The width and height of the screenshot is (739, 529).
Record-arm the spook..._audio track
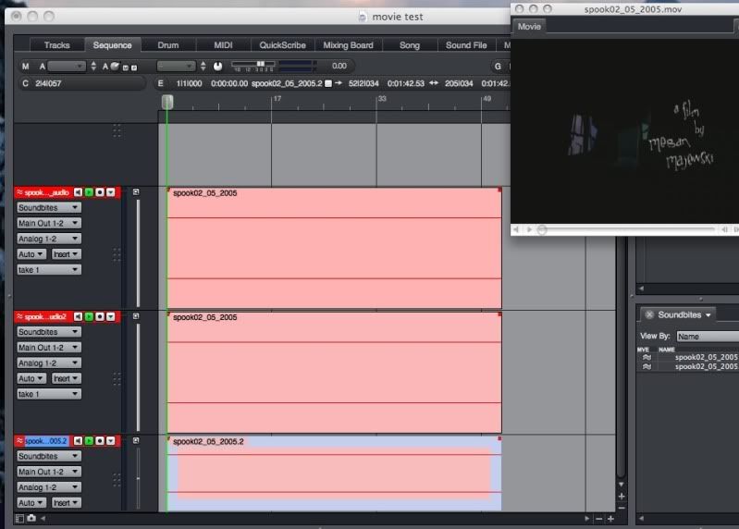click(100, 192)
